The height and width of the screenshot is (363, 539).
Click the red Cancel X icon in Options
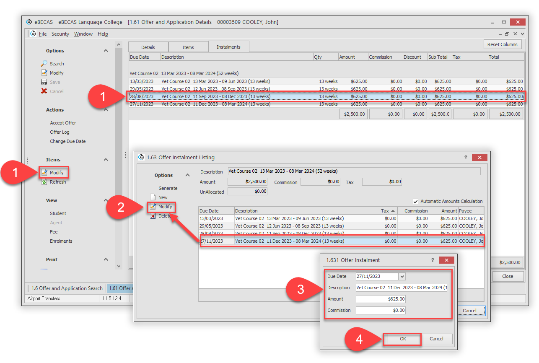point(44,91)
